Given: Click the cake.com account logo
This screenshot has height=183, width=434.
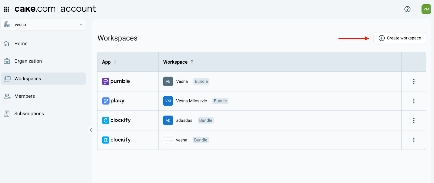Looking at the screenshot, I should coord(55,9).
